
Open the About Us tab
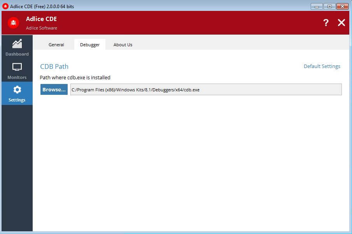pyautogui.click(x=123, y=45)
